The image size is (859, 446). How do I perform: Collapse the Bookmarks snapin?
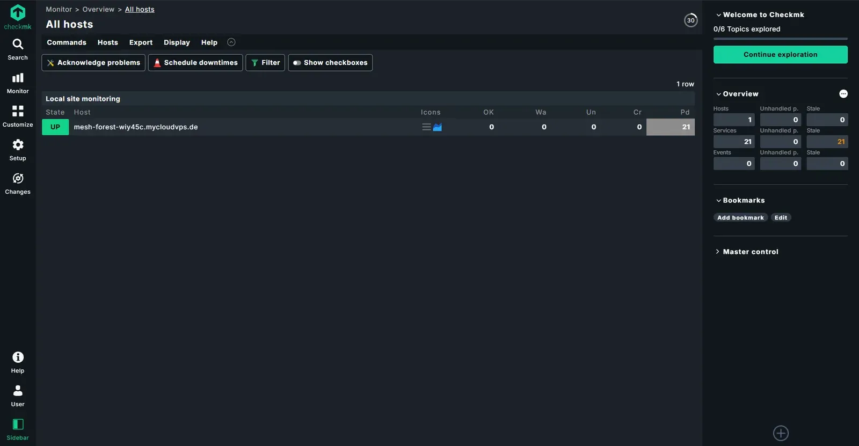tap(740, 200)
